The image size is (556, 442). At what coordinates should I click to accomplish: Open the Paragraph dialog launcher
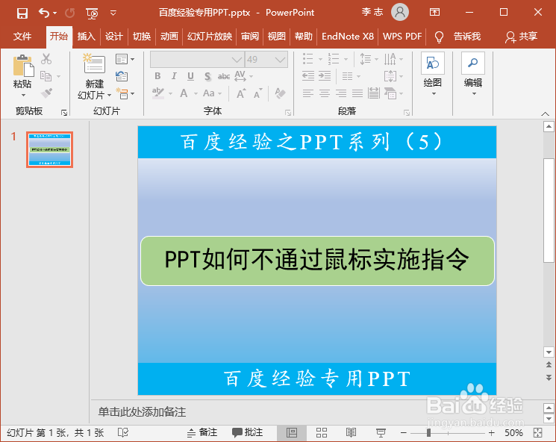coord(406,113)
